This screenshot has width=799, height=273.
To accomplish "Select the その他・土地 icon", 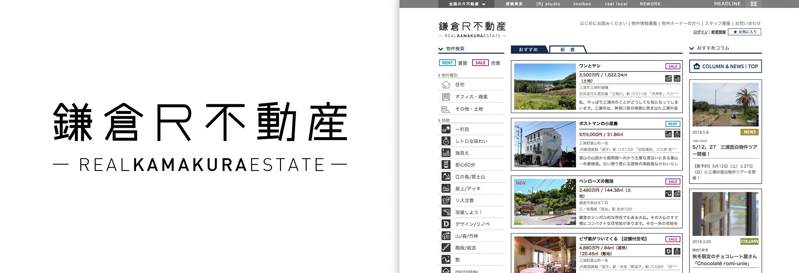I will pyautogui.click(x=446, y=109).
